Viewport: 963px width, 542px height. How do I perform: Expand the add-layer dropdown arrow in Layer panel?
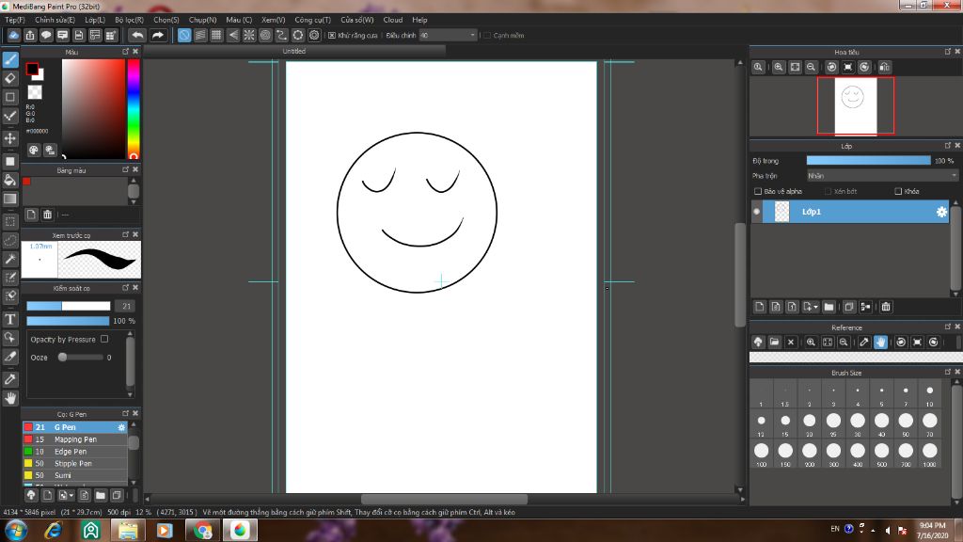click(815, 308)
